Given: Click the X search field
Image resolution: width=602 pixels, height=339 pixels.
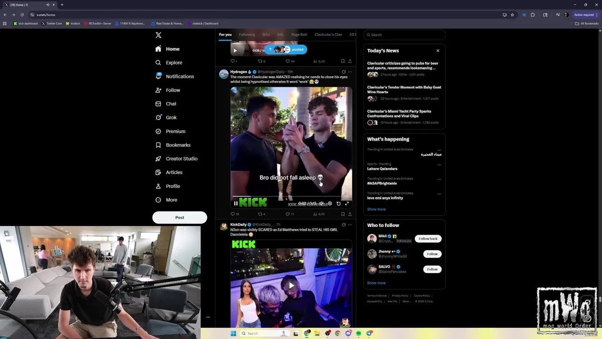Looking at the screenshot, I should pos(404,35).
